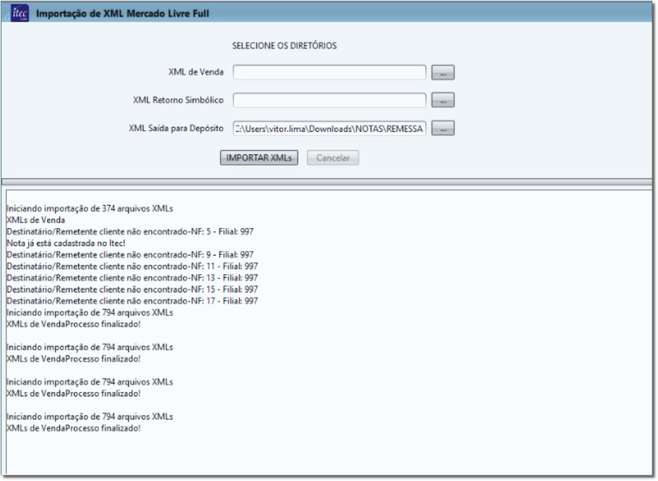Click the 'XML Retorno Simbólico' field label

pos(179,100)
